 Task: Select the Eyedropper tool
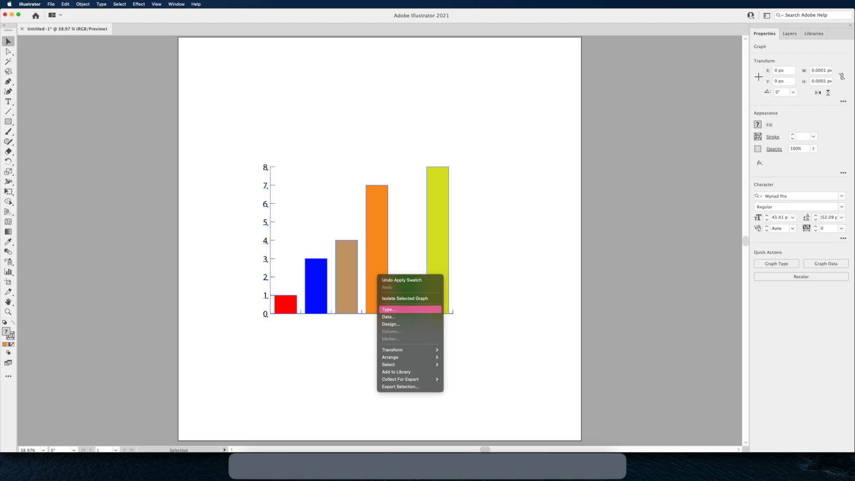coord(8,242)
